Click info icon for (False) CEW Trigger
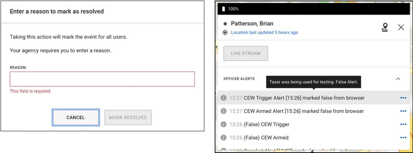 (224, 124)
